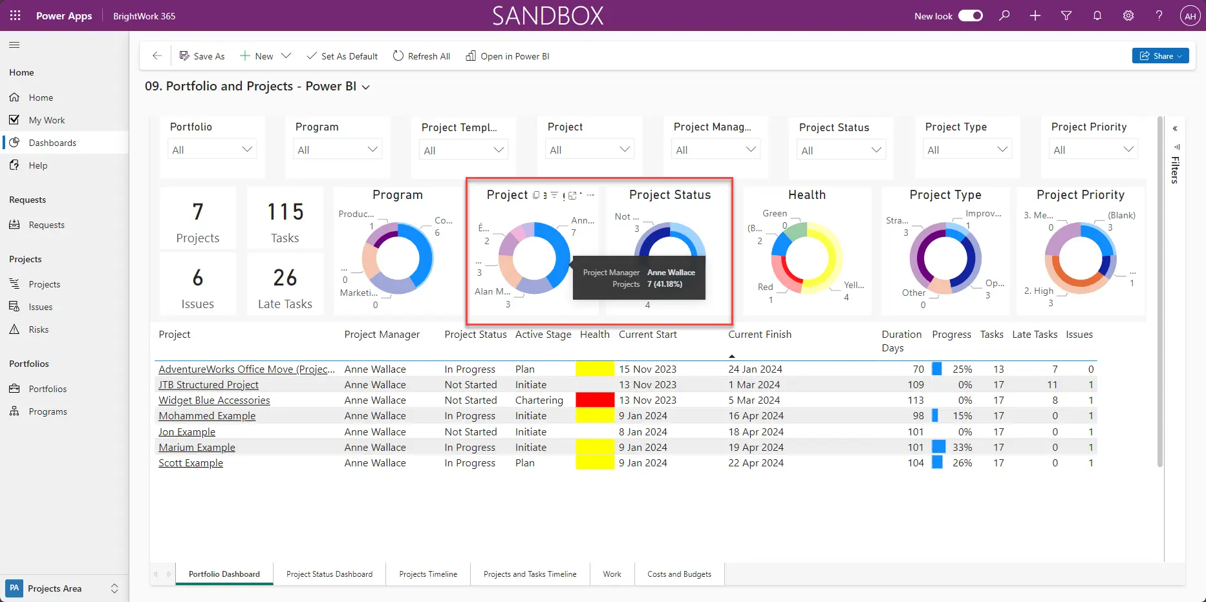Screen dimensions: 1206x602
Task: Click the Share button
Action: coord(1160,56)
